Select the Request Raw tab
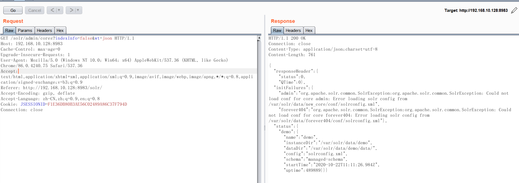Image resolution: width=519 pixels, height=183 pixels. 9,31
